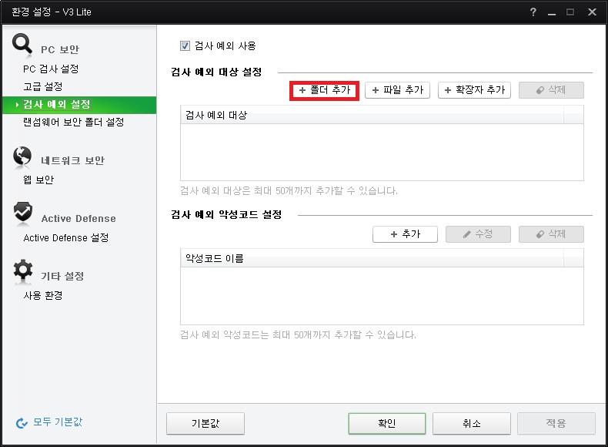Open PC 검사 설정 page

tap(51, 69)
